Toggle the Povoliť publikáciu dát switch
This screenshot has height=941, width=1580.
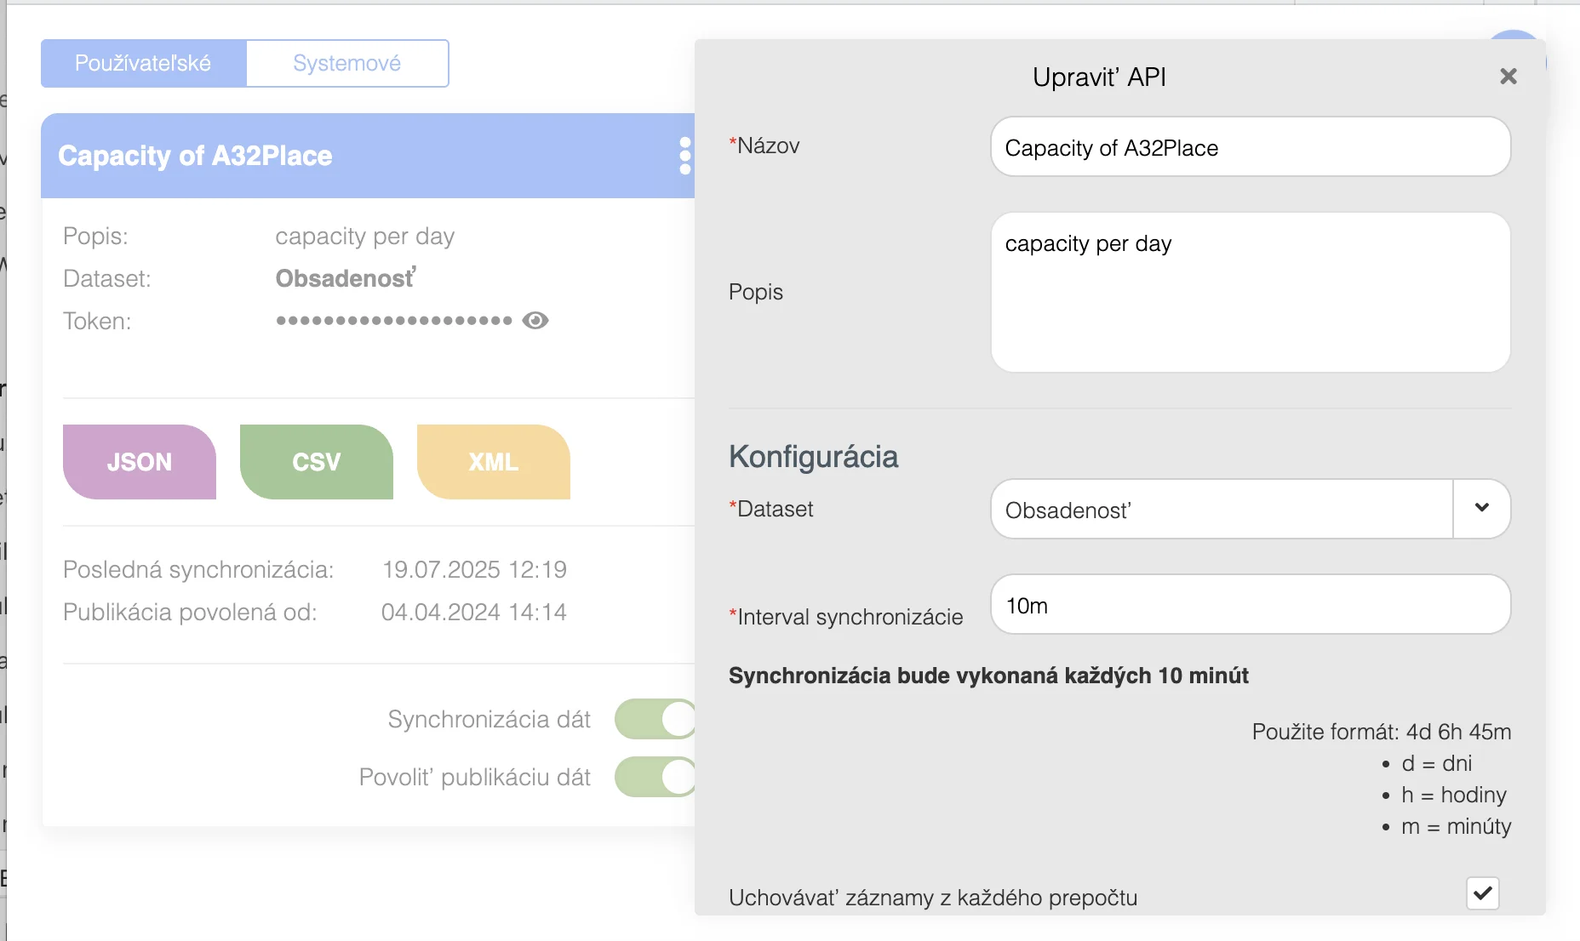click(655, 777)
